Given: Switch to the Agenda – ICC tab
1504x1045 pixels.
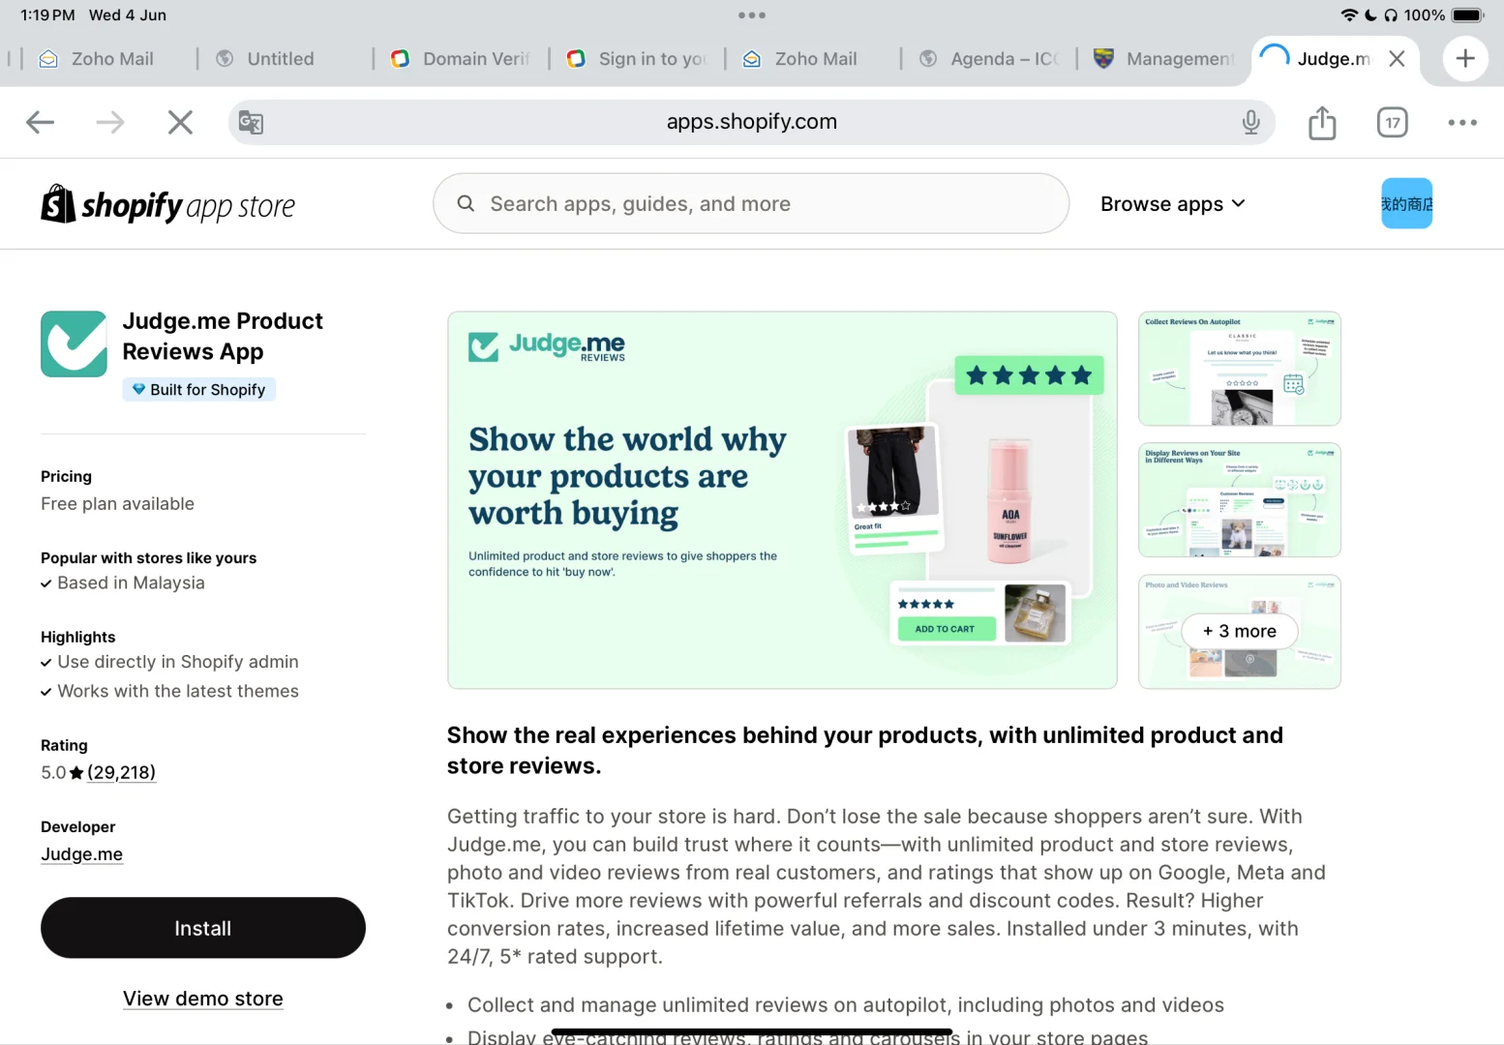Looking at the screenshot, I should [x=989, y=59].
